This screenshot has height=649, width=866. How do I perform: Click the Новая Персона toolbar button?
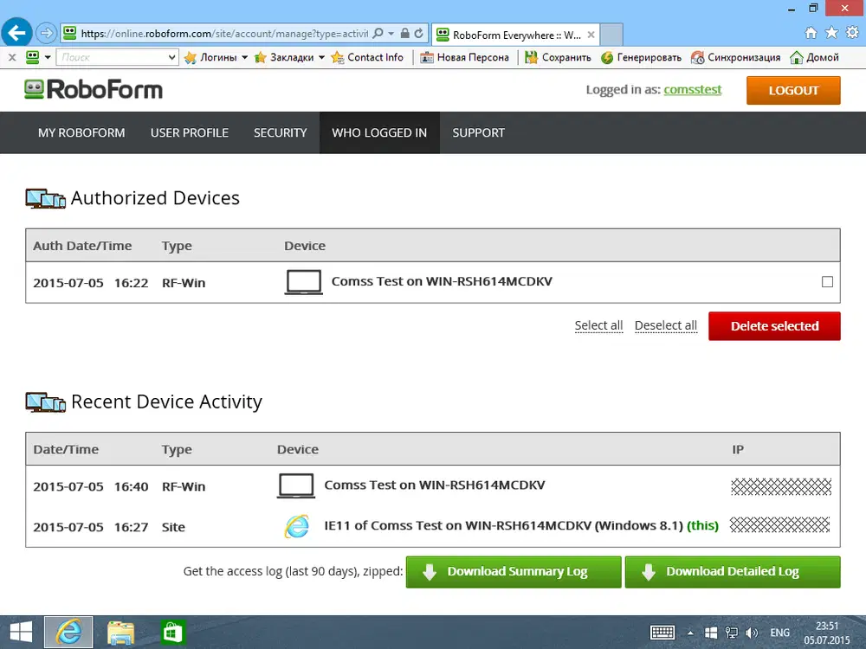[x=464, y=57]
